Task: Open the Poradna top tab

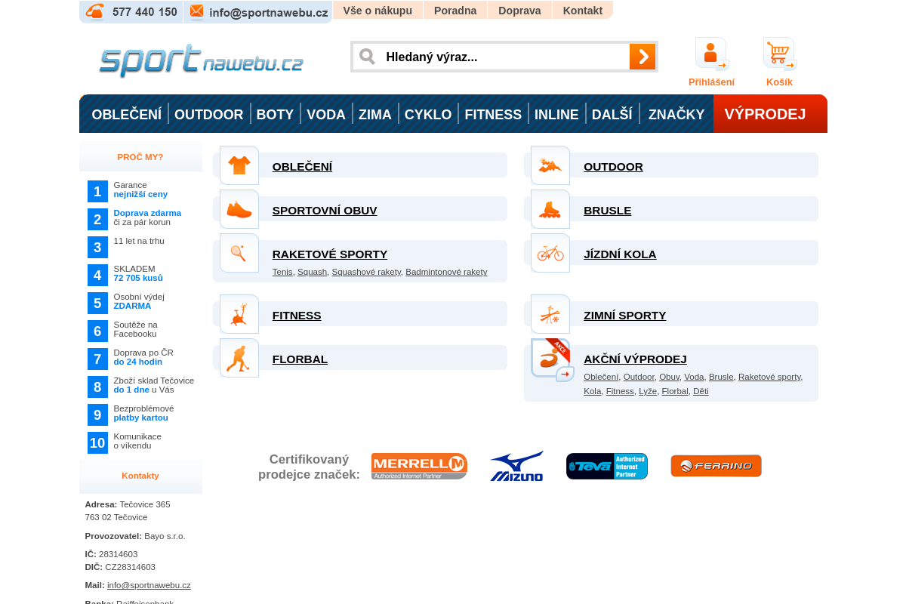Action: click(455, 11)
